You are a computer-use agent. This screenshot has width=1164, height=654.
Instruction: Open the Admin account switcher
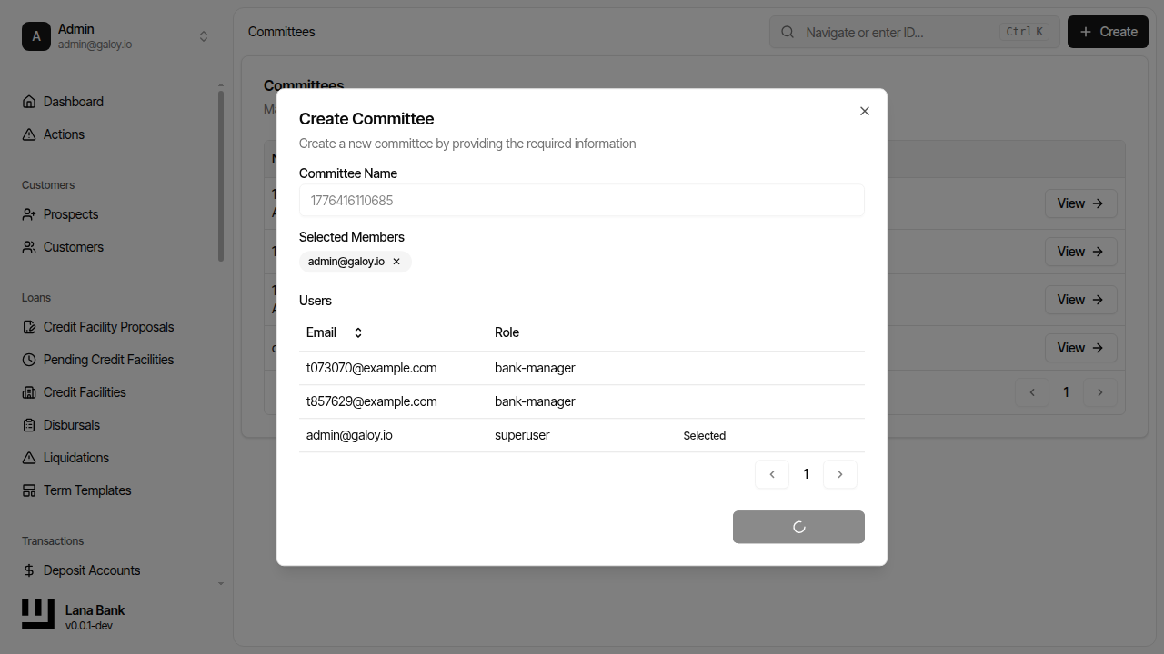coord(204,35)
